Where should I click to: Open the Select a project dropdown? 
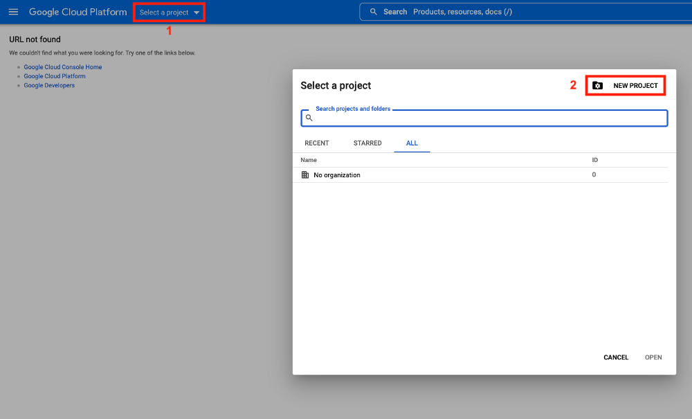pos(169,12)
